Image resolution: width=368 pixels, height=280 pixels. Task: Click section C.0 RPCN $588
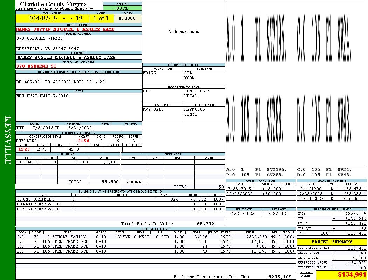[262, 246]
